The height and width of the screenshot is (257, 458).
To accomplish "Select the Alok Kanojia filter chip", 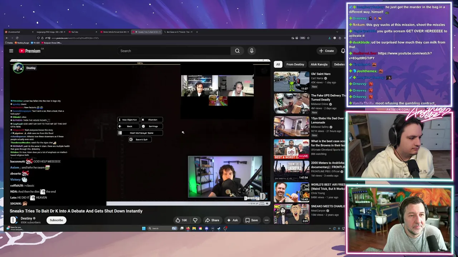I will pyautogui.click(x=319, y=64).
